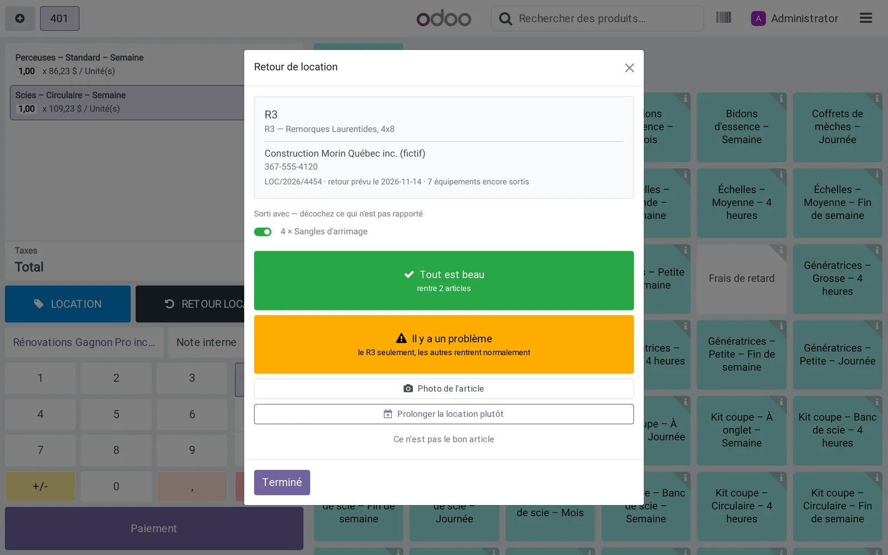Show info for Génératrices – Petite – Journée

(877, 326)
